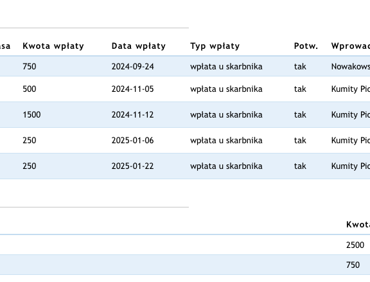Click the 'Typ wpłaty' column header

click(215, 46)
